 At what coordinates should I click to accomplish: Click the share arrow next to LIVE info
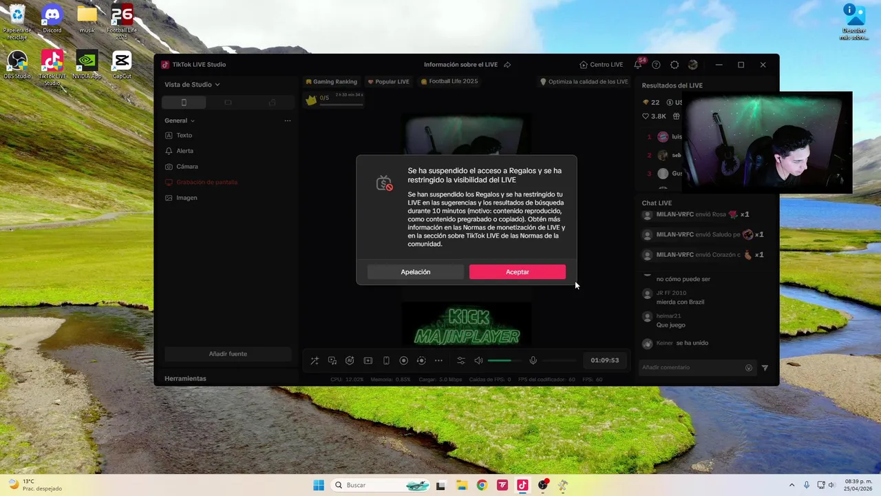507,65
